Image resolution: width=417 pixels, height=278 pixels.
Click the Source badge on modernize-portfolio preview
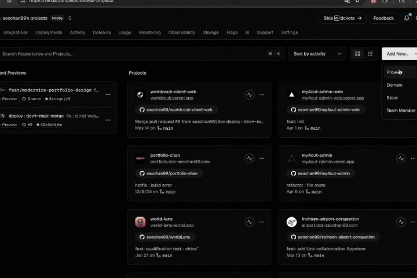[32, 98]
